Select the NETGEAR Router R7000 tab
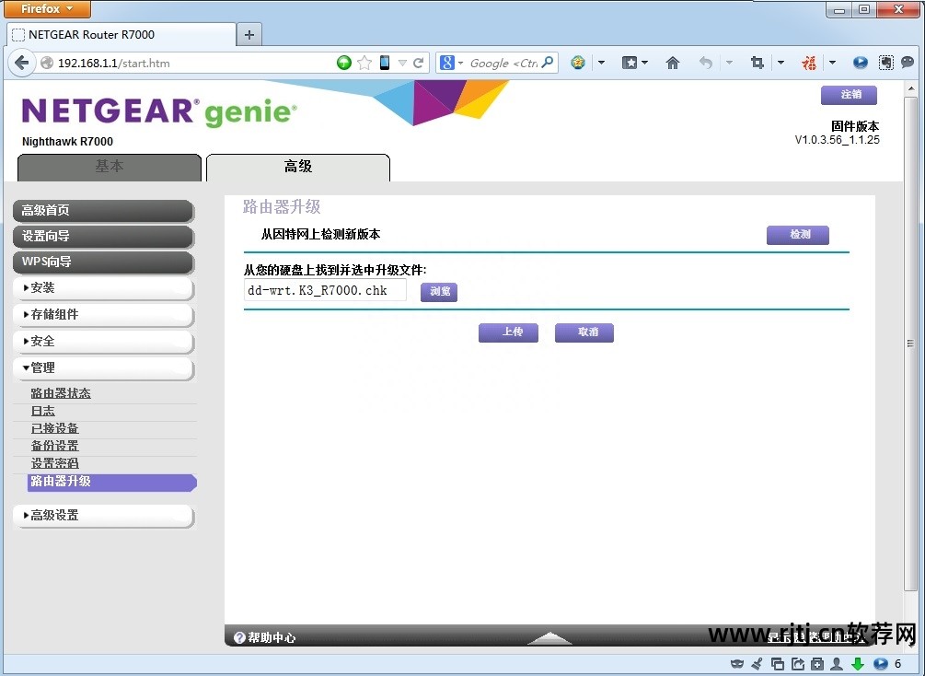Screen dimensions: 925x676 coord(121,35)
